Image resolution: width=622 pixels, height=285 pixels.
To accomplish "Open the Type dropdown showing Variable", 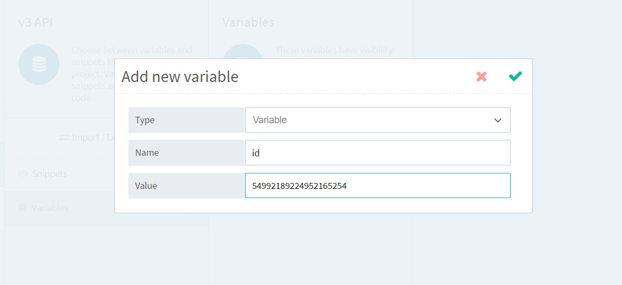I will [x=377, y=120].
